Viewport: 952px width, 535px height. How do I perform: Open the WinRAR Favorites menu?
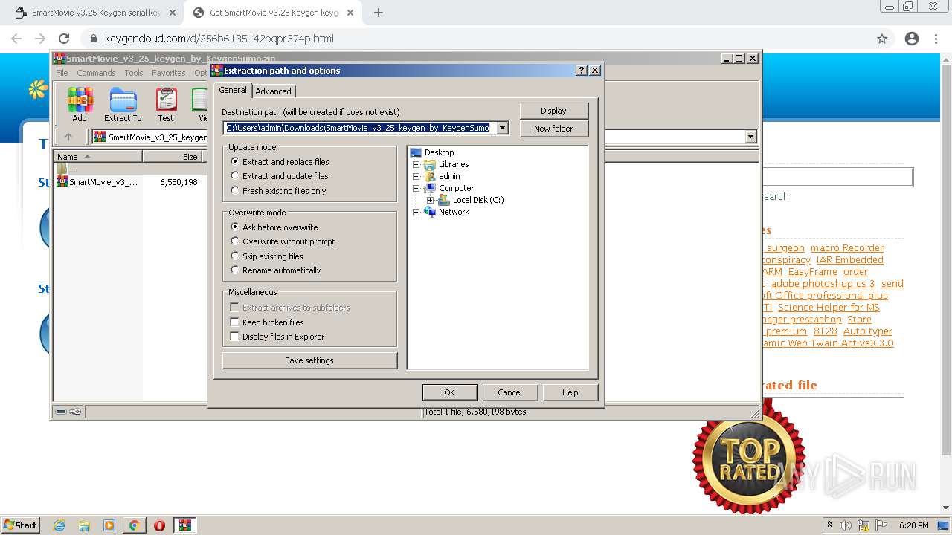click(x=169, y=73)
